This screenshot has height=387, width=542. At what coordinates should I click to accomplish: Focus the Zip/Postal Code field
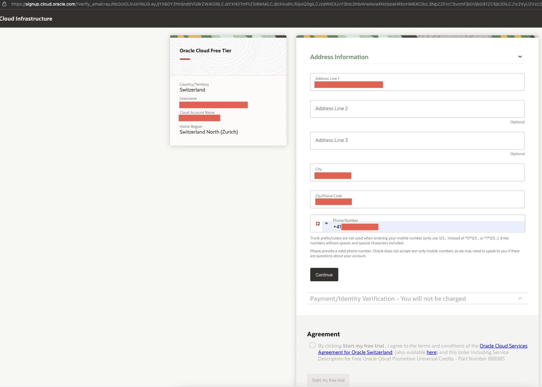tap(417, 199)
